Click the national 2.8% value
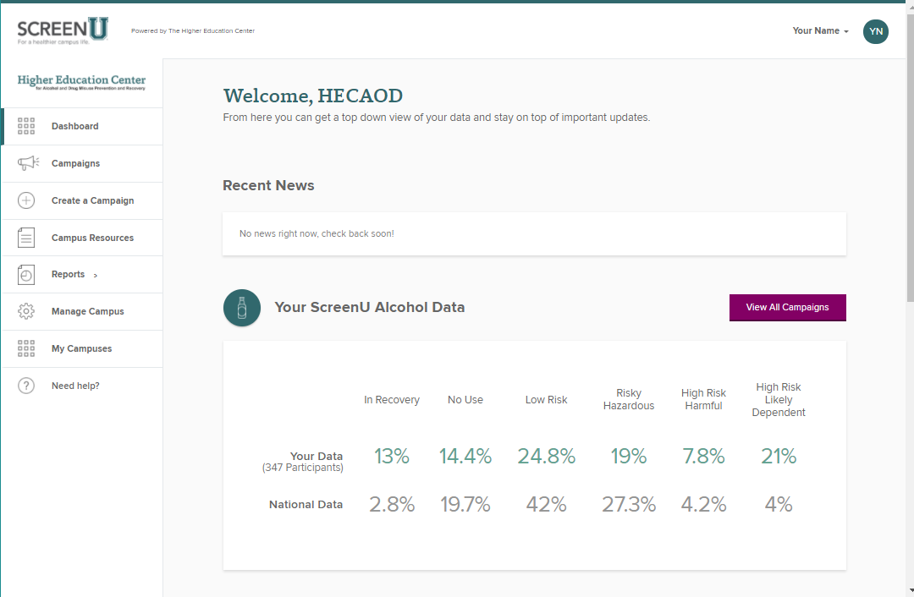The width and height of the screenshot is (914, 597). 392,504
